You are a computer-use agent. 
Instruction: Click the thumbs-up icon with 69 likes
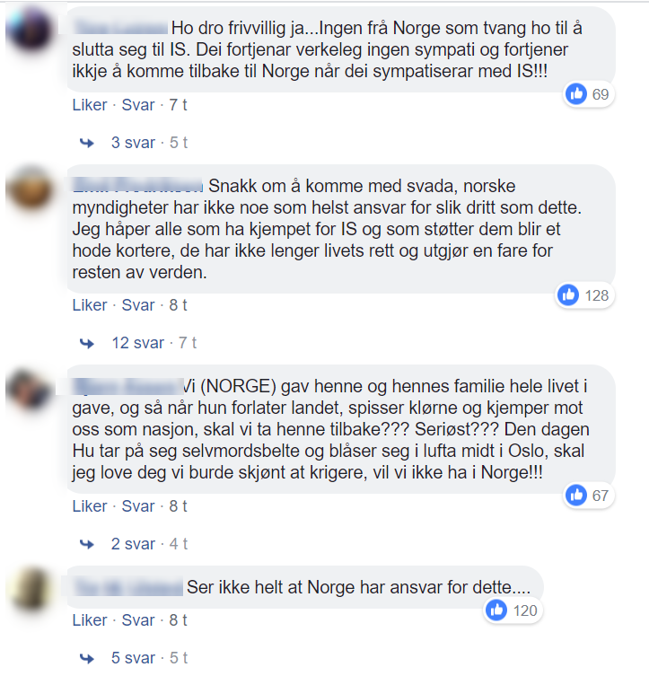click(x=576, y=93)
